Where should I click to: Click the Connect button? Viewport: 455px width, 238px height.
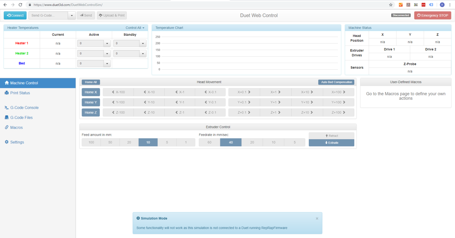coord(15,15)
